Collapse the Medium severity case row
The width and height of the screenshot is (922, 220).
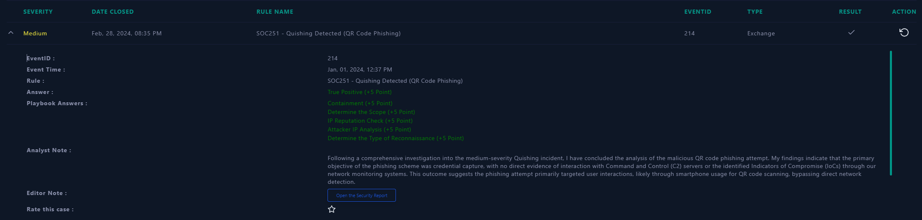tap(11, 33)
